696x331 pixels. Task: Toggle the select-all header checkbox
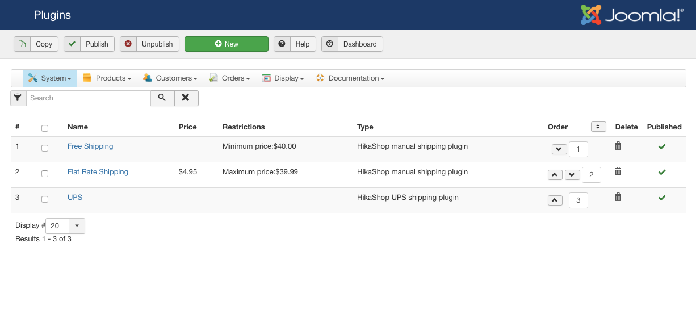pos(45,128)
